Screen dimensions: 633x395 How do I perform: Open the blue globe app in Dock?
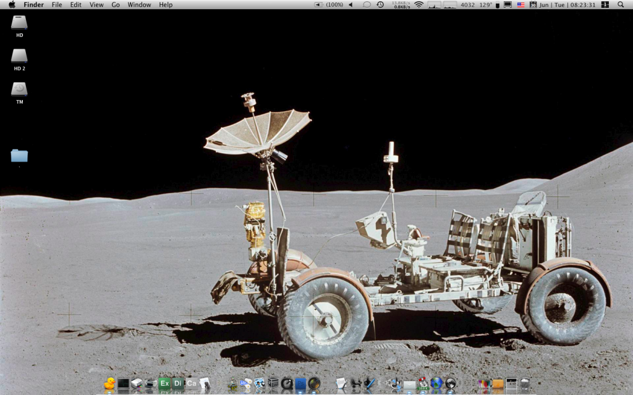point(436,383)
